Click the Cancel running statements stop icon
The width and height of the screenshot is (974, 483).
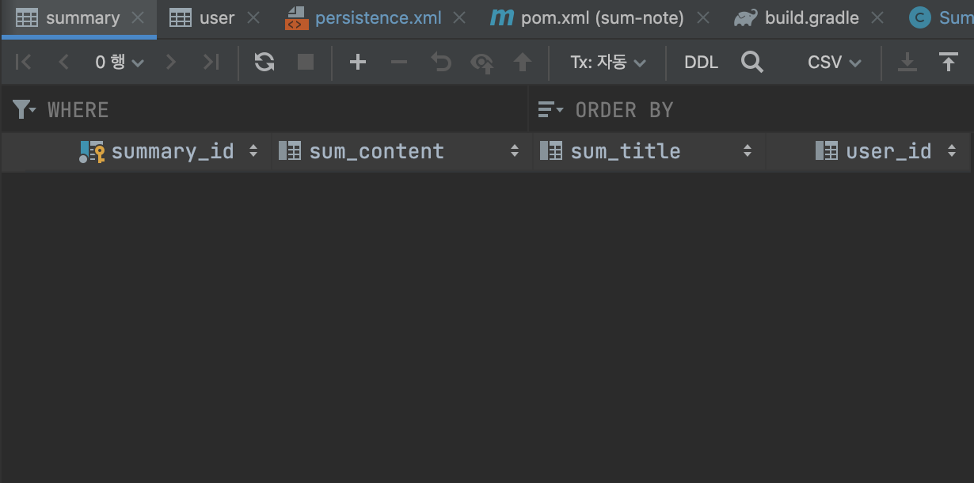point(306,62)
